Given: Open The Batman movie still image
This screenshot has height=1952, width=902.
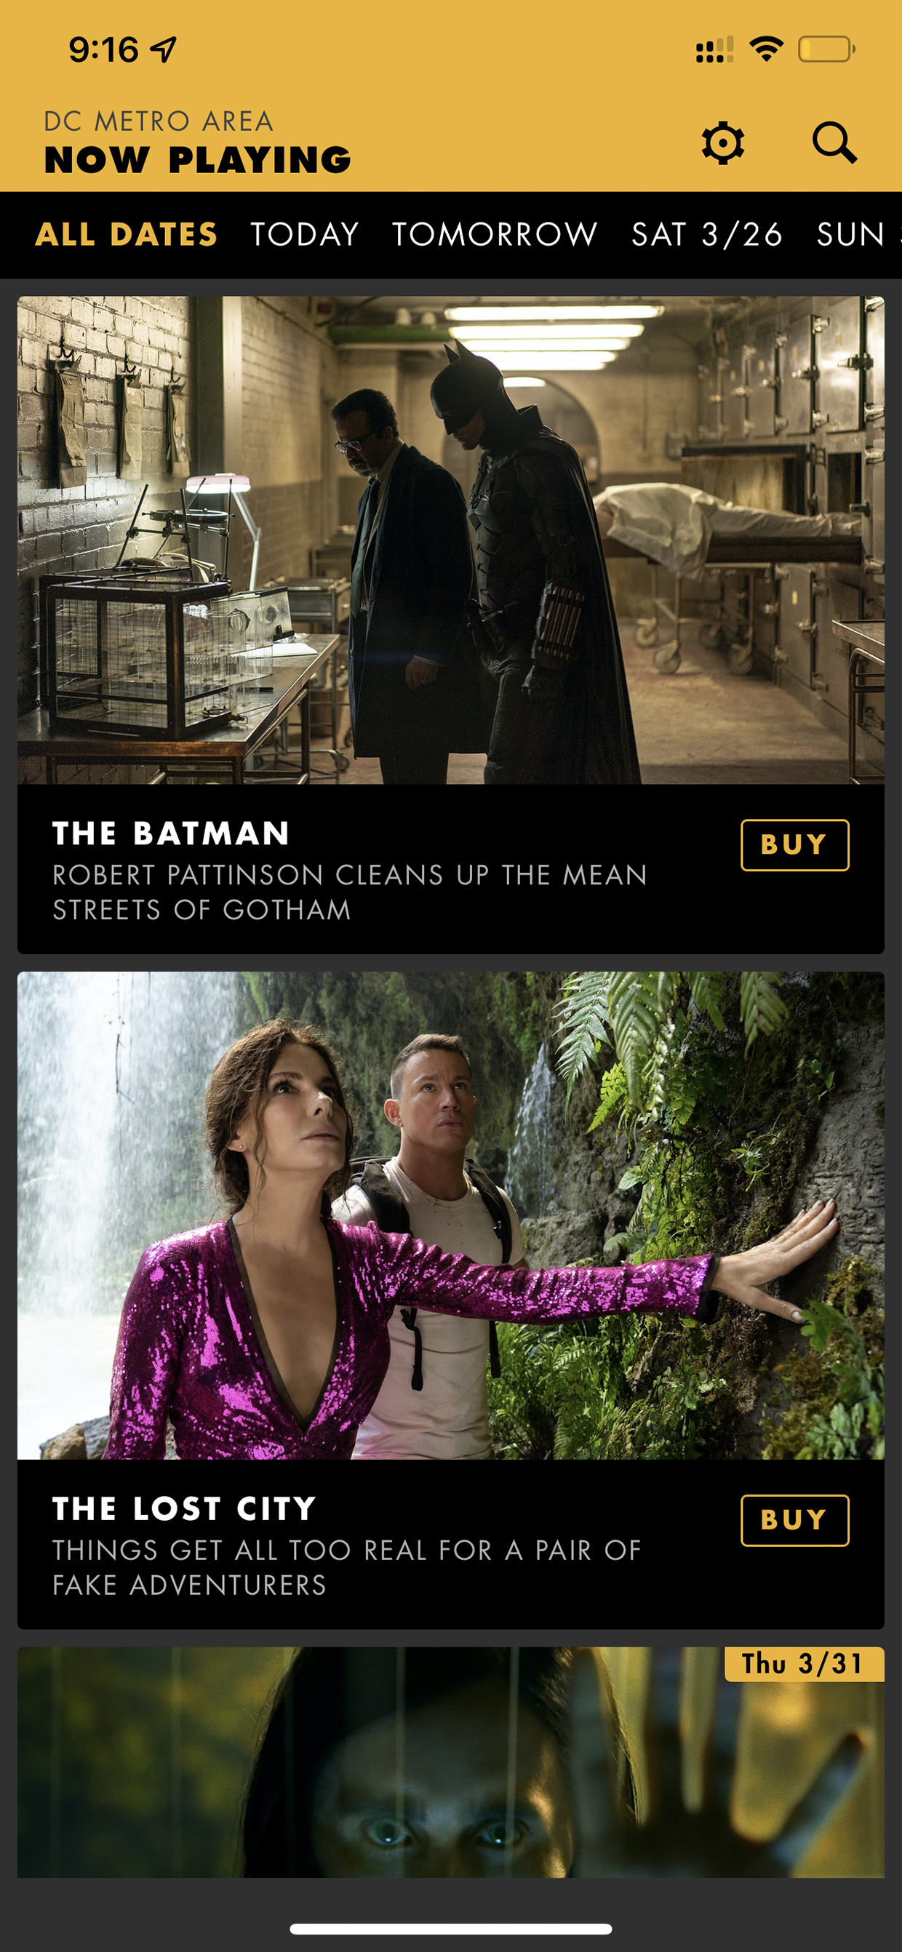Looking at the screenshot, I should [451, 540].
